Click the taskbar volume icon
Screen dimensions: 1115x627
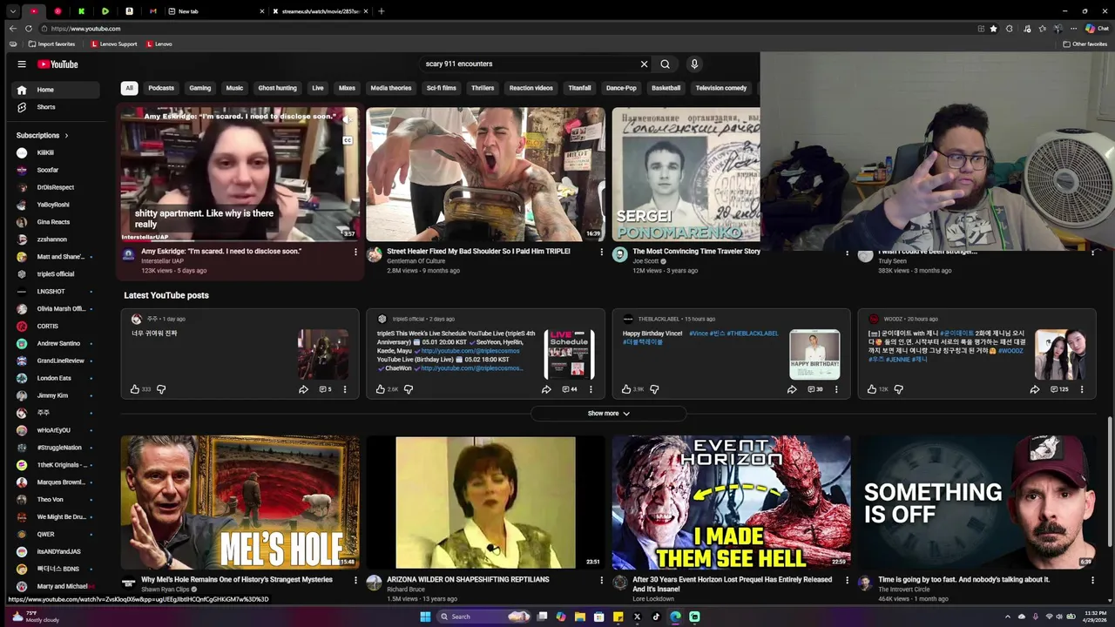(1061, 617)
